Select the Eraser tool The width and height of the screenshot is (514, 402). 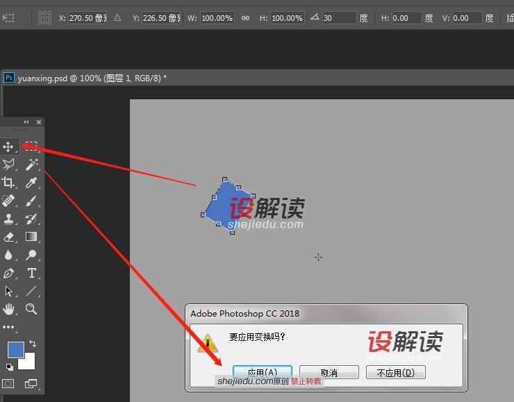pos(8,237)
